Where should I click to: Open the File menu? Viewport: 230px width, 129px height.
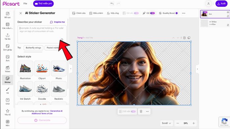point(25,4)
